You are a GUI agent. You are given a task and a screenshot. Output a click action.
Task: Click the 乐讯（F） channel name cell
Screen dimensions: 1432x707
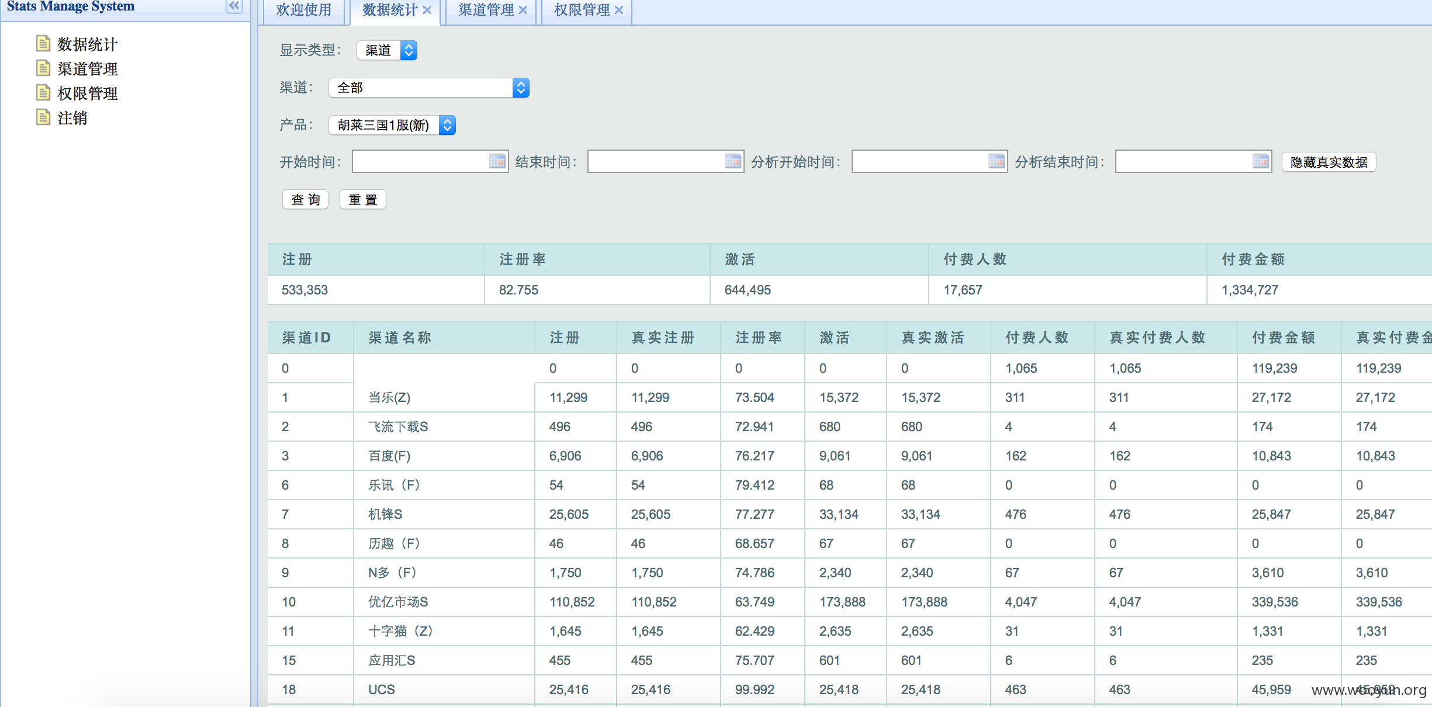(444, 485)
